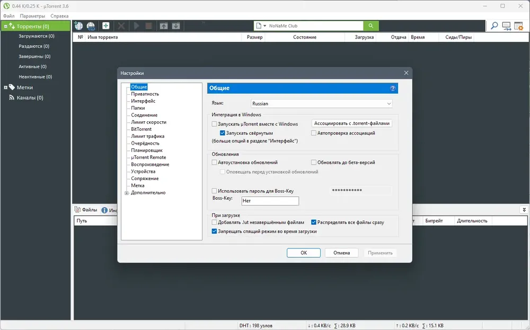Enable Автоустановка обновлений checkbox
Image resolution: width=530 pixels, height=330 pixels.
click(214, 163)
